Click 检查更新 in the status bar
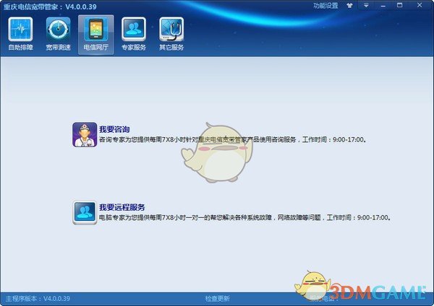 (x=217, y=299)
